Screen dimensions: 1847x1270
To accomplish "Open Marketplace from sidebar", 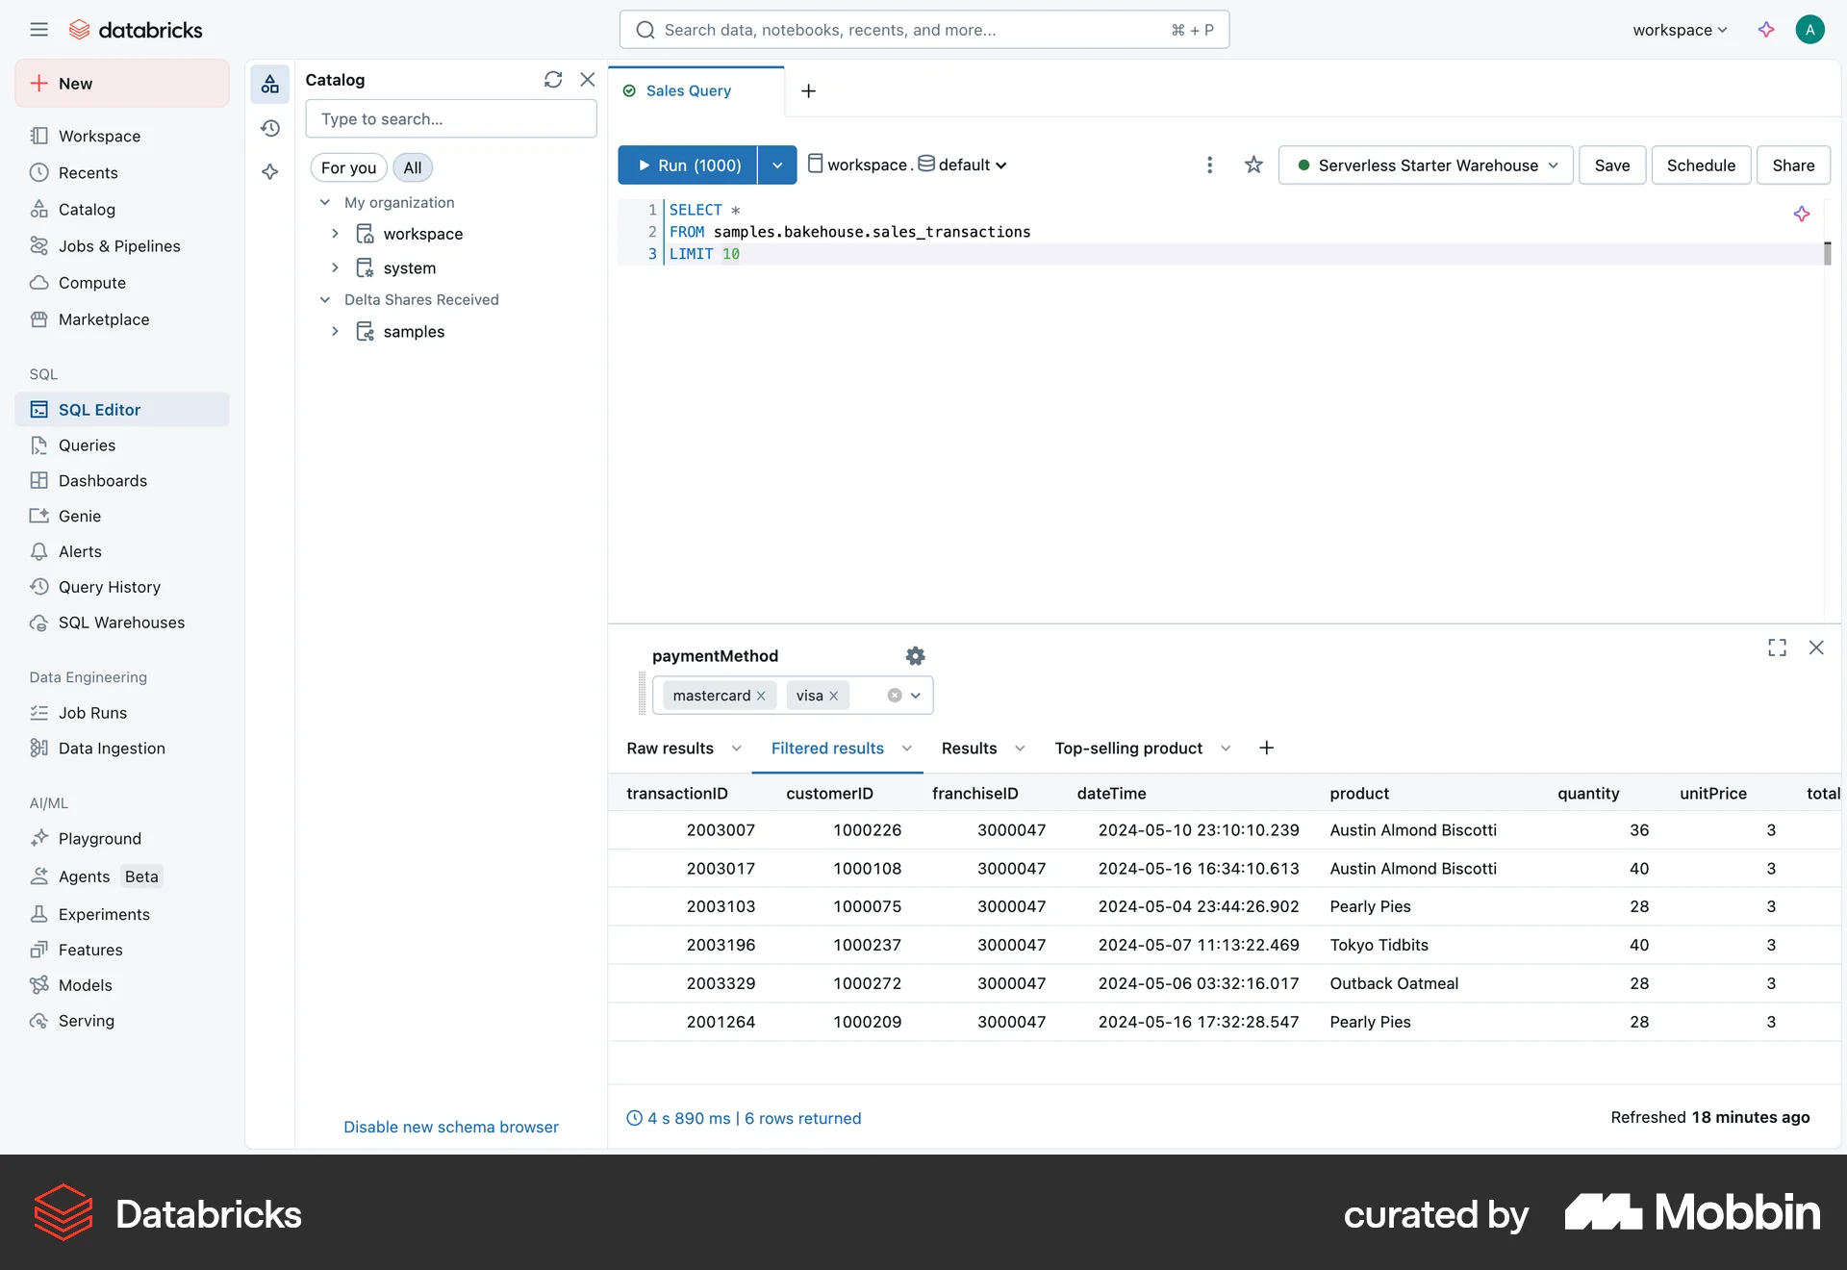I will tap(122, 319).
